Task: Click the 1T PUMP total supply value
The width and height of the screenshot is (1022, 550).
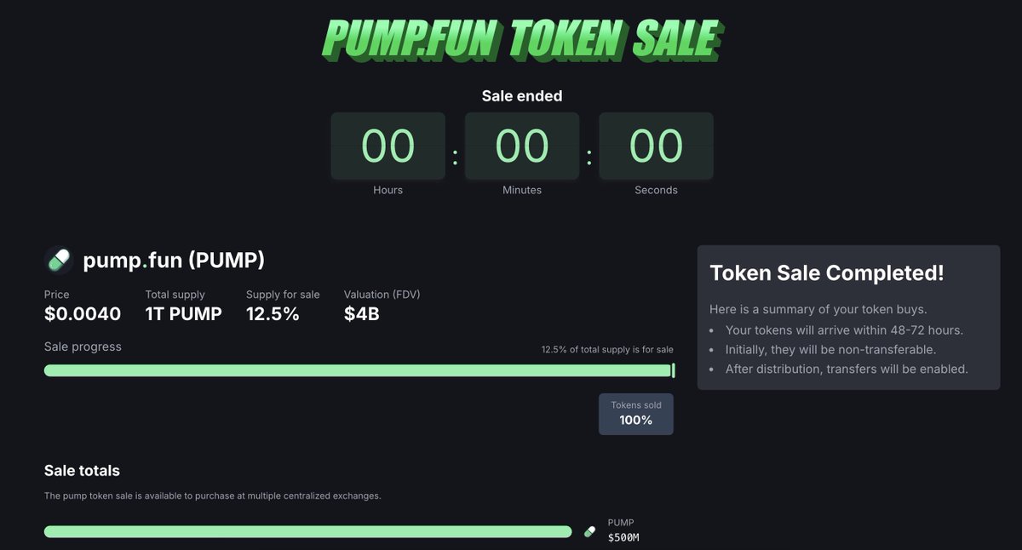Action: coord(183,314)
